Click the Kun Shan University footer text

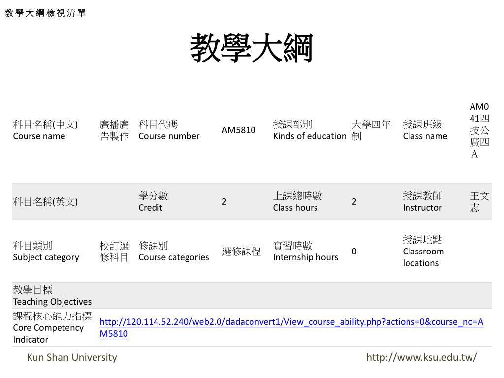72,357
